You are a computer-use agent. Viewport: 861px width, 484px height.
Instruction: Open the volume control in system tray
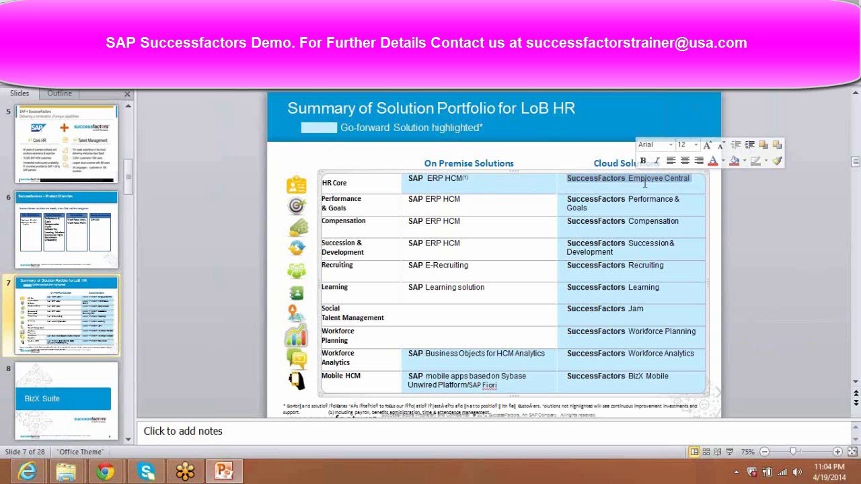coord(798,472)
